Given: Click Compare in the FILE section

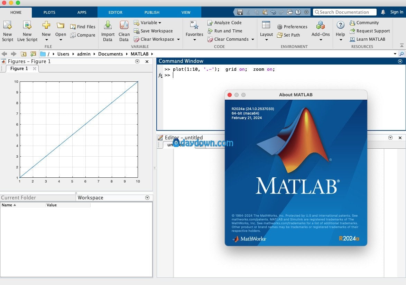Looking at the screenshot, I should [x=83, y=35].
